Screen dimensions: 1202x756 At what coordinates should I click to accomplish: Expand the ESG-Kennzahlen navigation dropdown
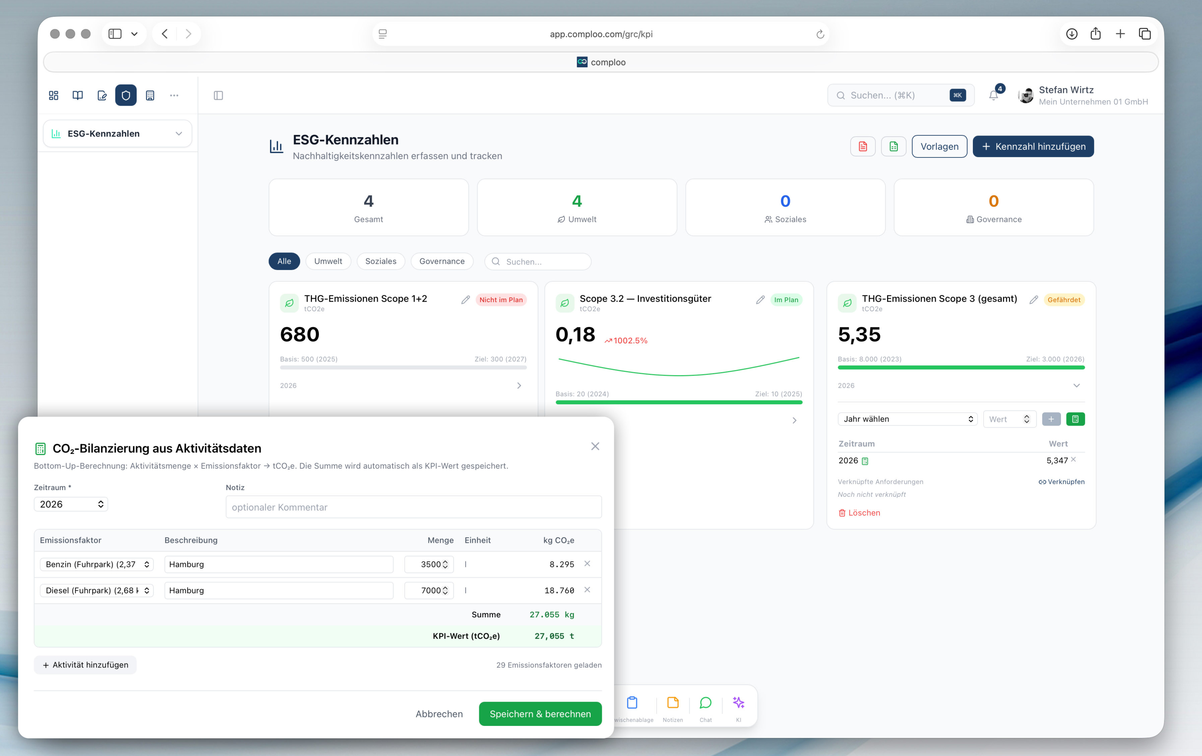(118, 133)
